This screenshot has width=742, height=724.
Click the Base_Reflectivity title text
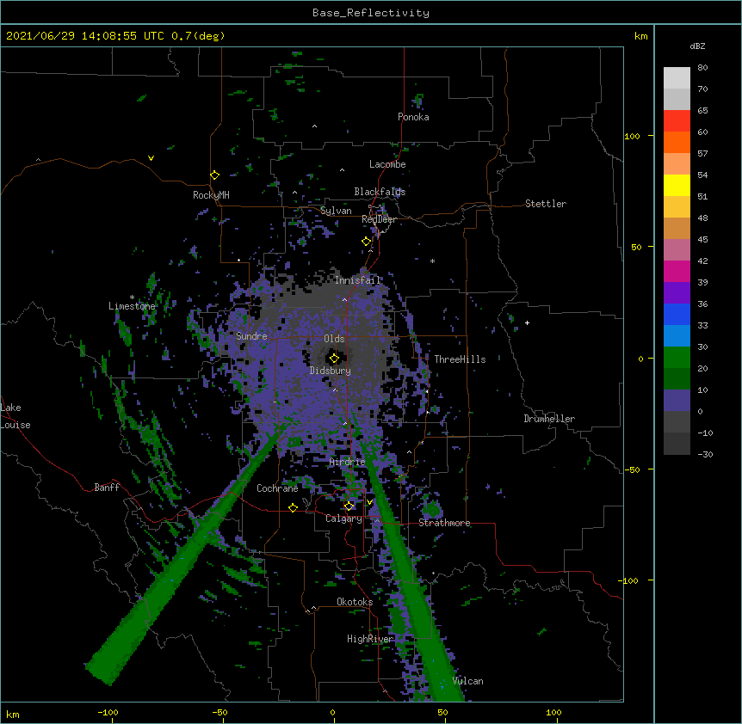click(x=371, y=13)
